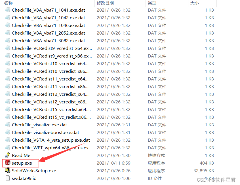Select the CheckFile_WPT_wptx64-x86 file name
The height and width of the screenshot is (185, 240).
click(x=52, y=148)
